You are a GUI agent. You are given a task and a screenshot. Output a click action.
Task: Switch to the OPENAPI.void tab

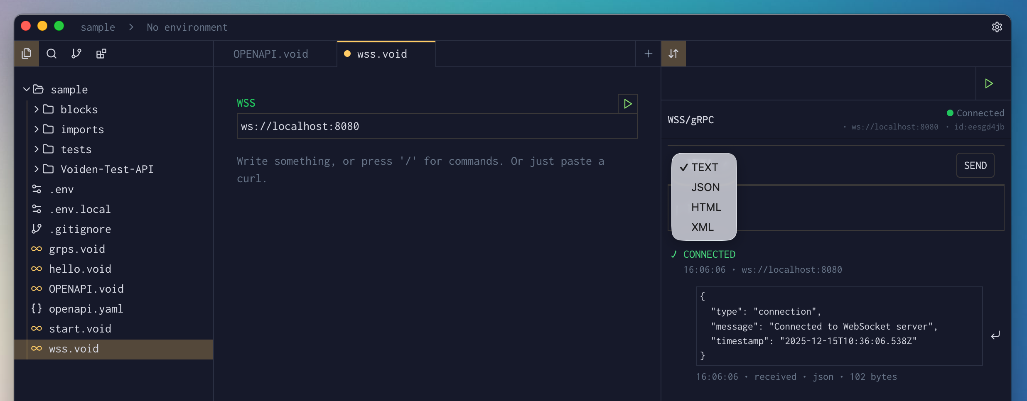pyautogui.click(x=270, y=54)
